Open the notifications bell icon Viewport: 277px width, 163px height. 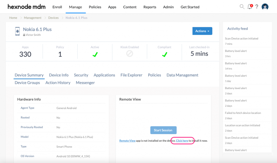coord(249,7)
